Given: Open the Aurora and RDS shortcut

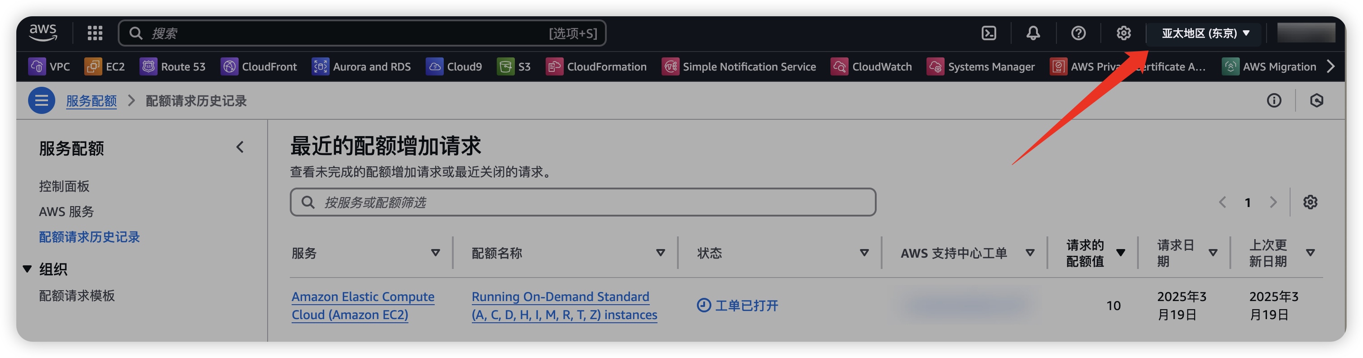Looking at the screenshot, I should click(361, 66).
